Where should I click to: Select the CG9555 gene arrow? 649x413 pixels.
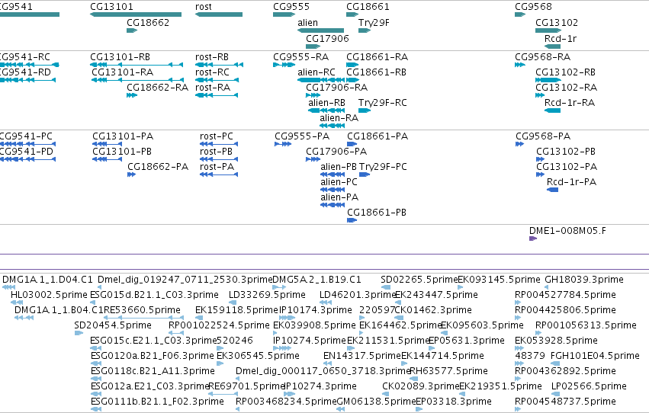(x=284, y=14)
